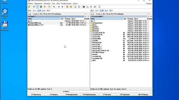Open file search with the binoculars icon

(84, 7)
